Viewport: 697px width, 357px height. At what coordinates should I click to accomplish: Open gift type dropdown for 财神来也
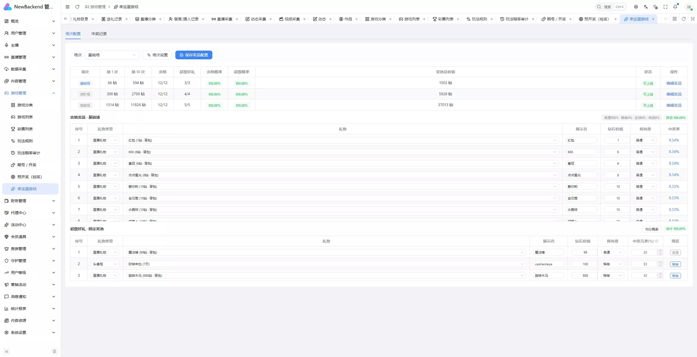click(x=105, y=264)
